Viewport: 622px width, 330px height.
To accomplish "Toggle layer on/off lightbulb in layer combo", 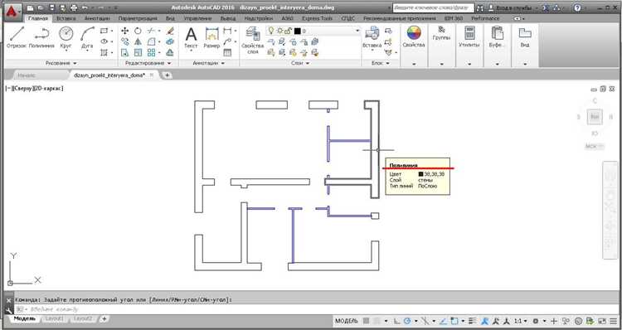I will pyautogui.click(x=271, y=31).
